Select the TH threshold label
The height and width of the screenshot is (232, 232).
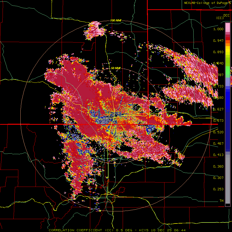[x=221, y=201]
